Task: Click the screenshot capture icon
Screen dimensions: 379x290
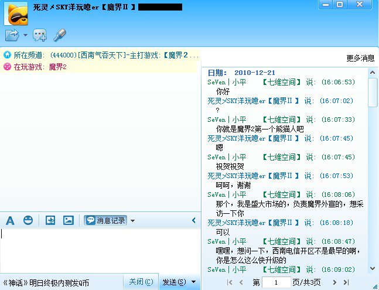Action: click(50, 220)
